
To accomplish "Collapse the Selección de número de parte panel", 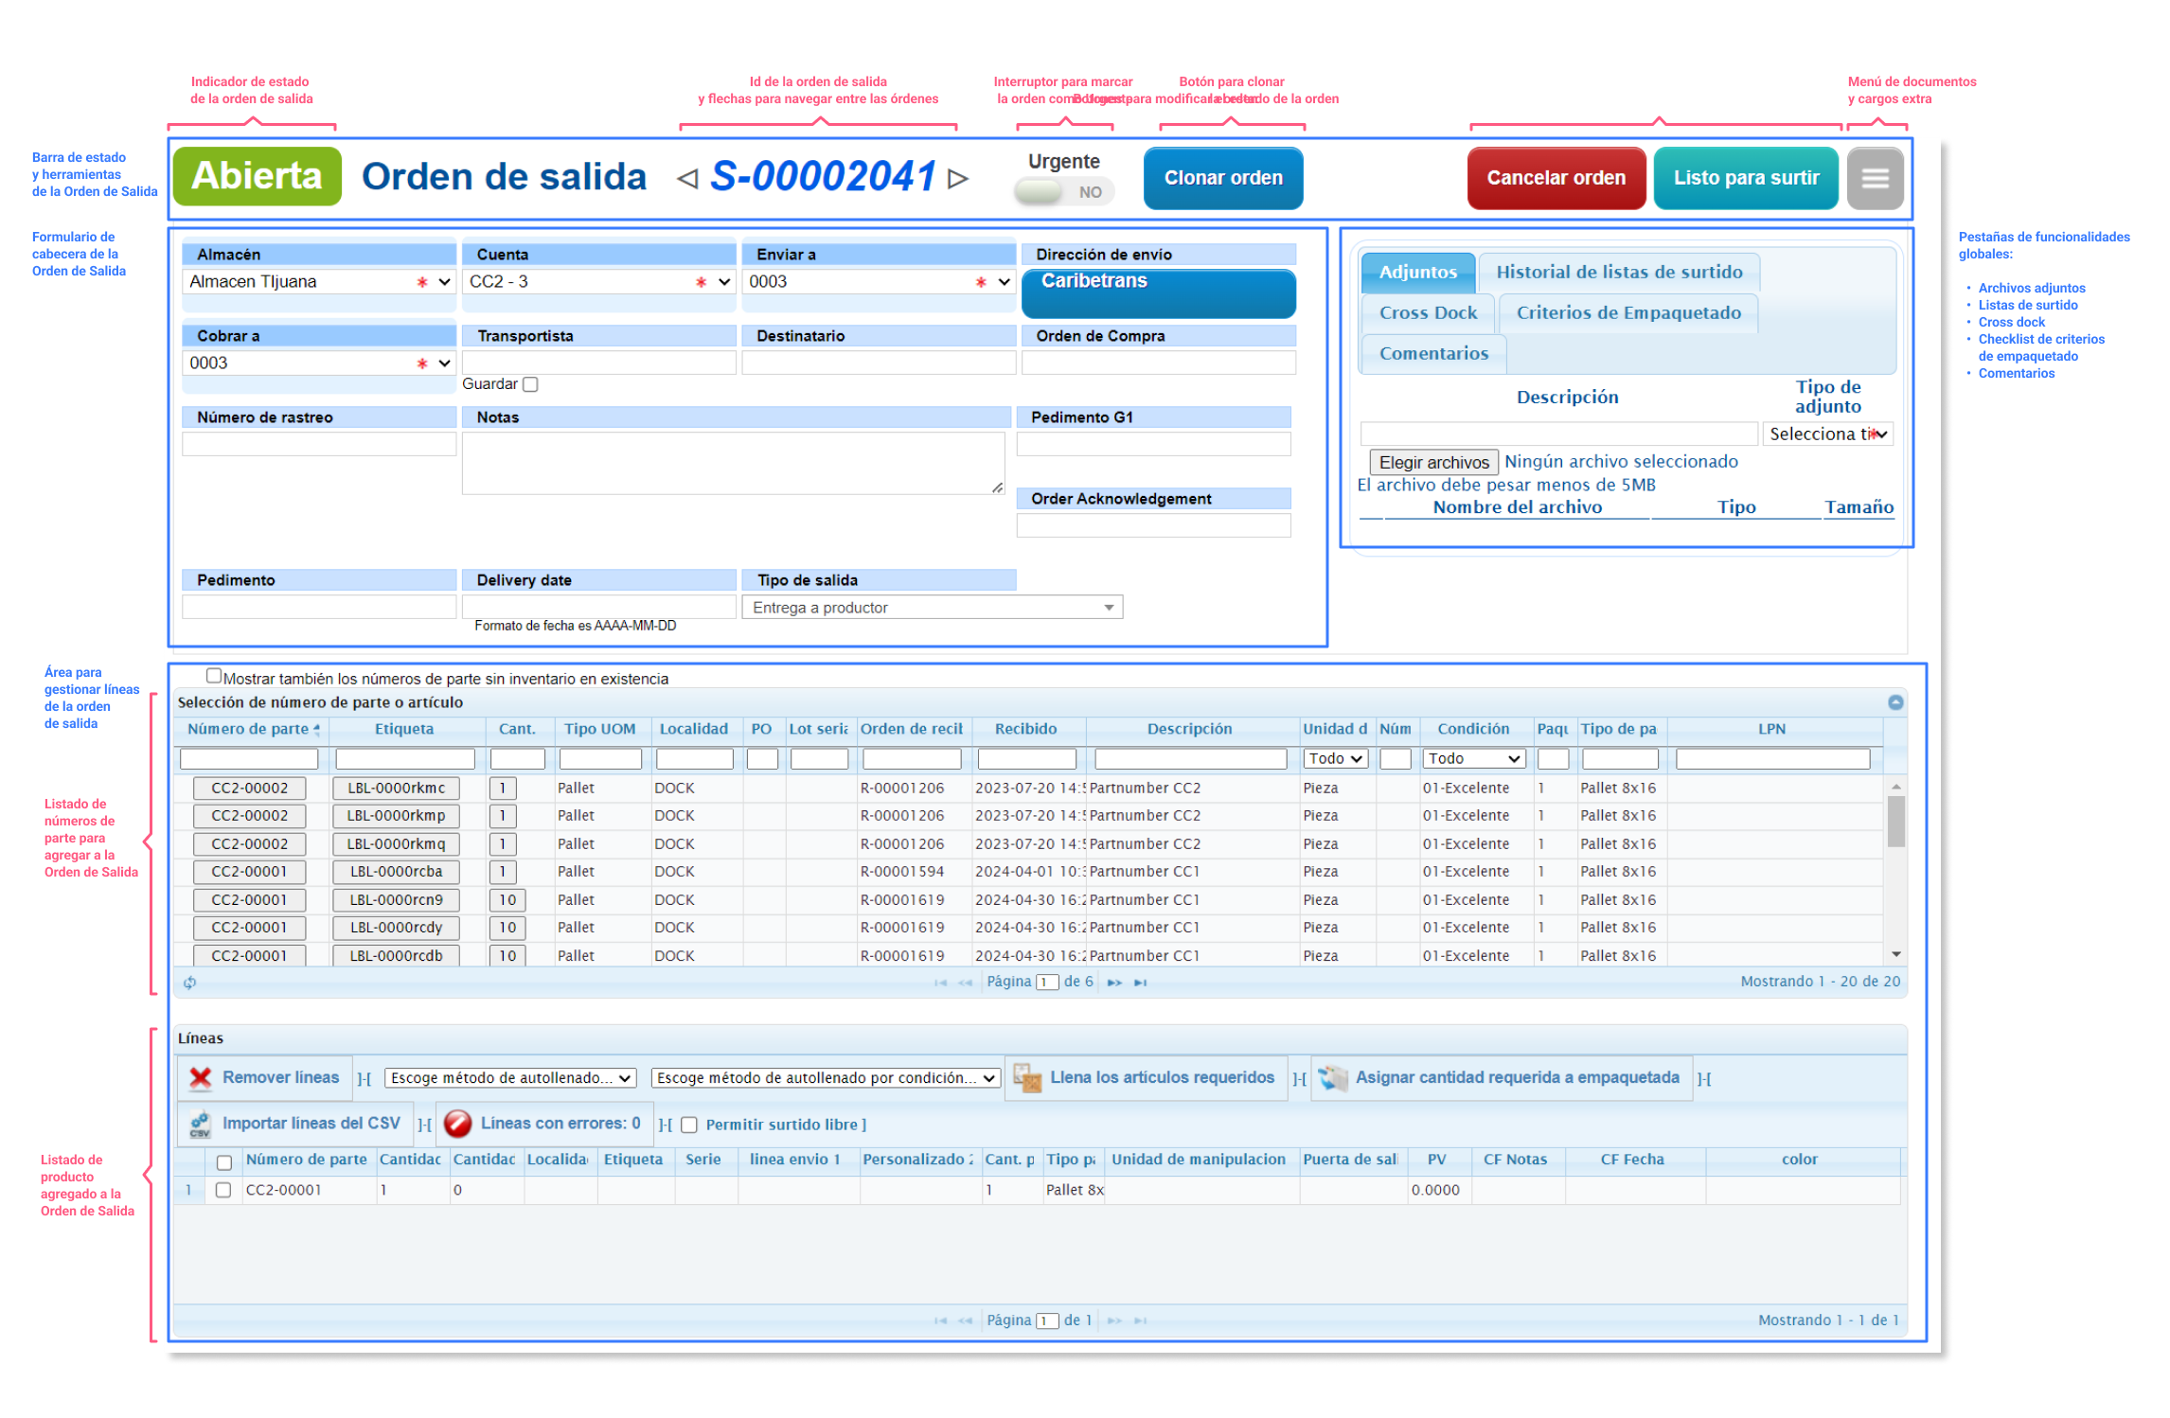I will (1895, 702).
